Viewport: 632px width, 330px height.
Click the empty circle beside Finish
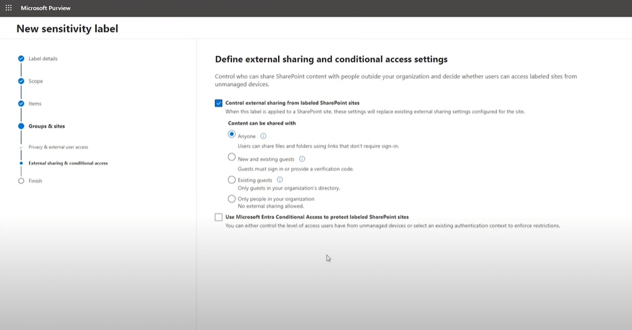click(21, 181)
